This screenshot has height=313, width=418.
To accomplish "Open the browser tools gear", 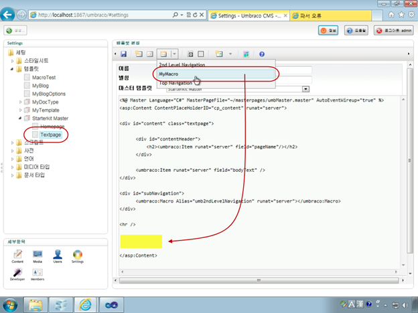I will [411, 15].
